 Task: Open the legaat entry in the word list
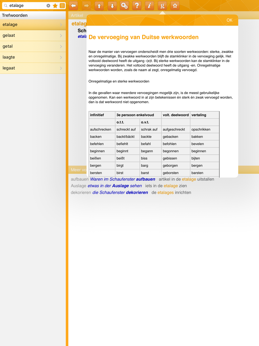(33, 68)
